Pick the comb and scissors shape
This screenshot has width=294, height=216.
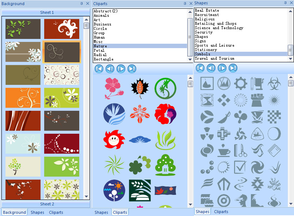pyautogui.click(x=240, y=150)
